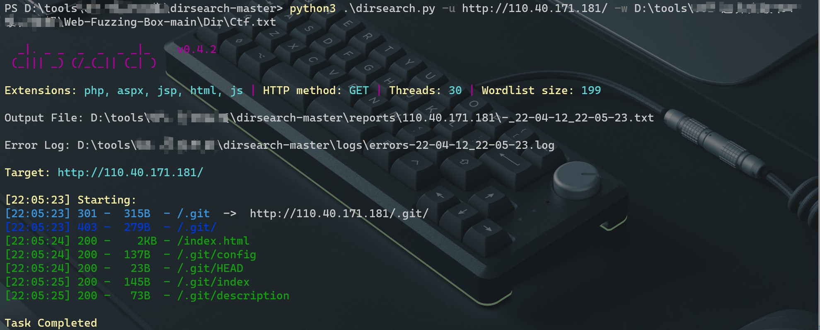
Task: Click the HTTP method GET value
Action: tap(359, 90)
